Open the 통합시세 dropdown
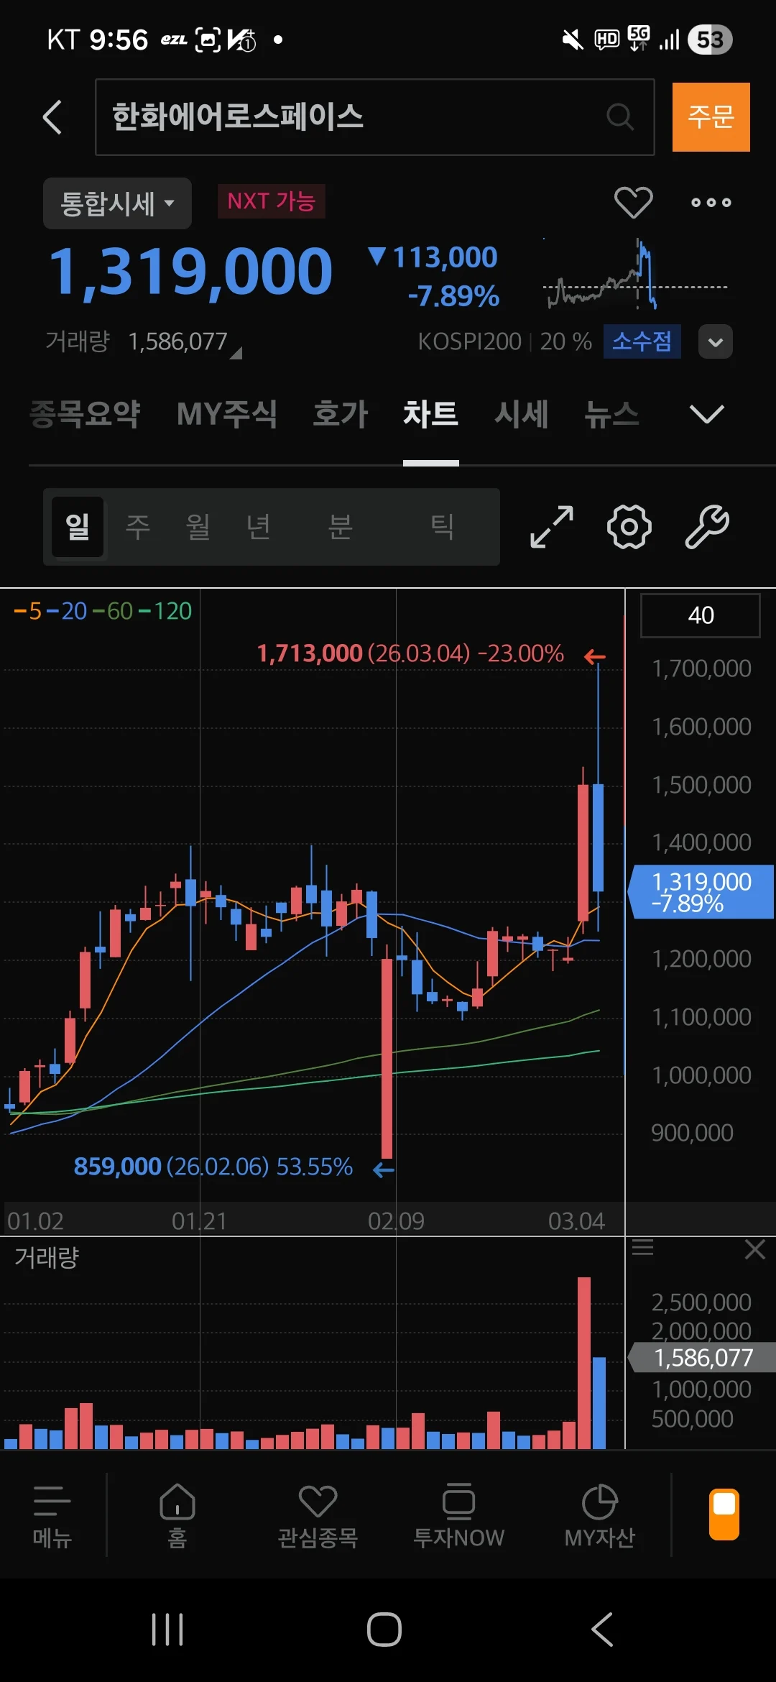776x1682 pixels. pos(117,203)
